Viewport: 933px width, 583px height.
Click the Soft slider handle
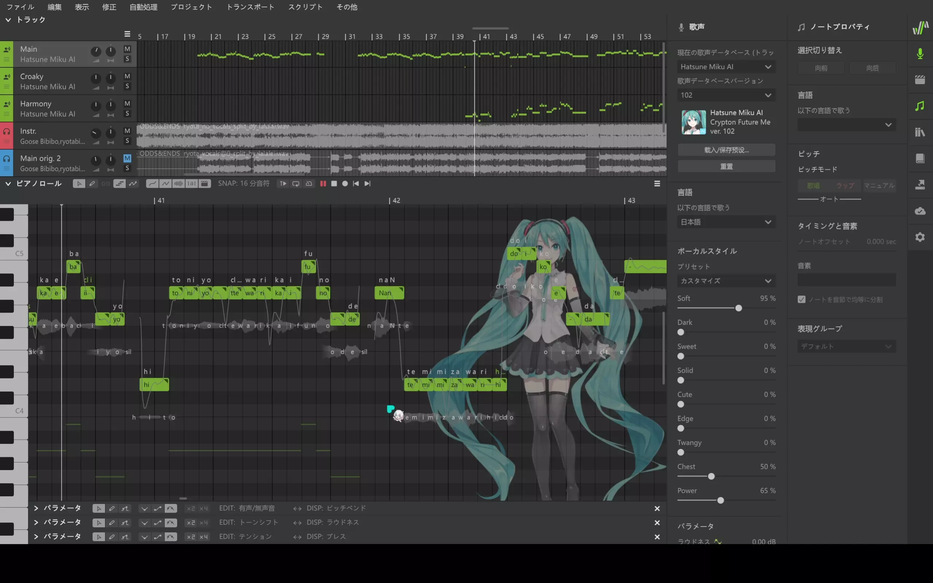(738, 308)
